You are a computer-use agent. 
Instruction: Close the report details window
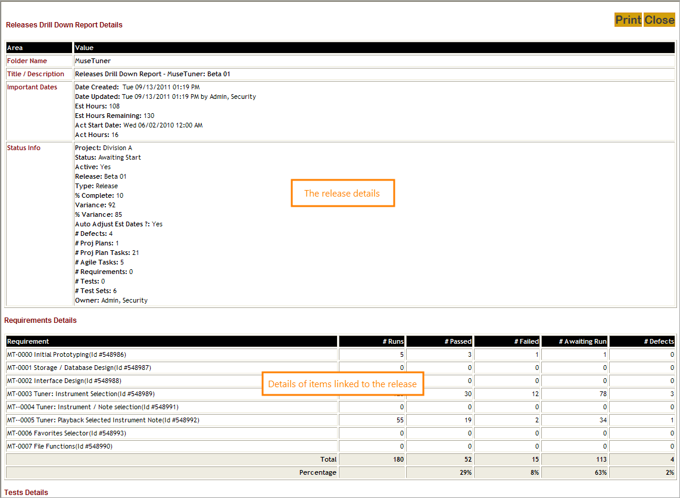pyautogui.click(x=659, y=20)
